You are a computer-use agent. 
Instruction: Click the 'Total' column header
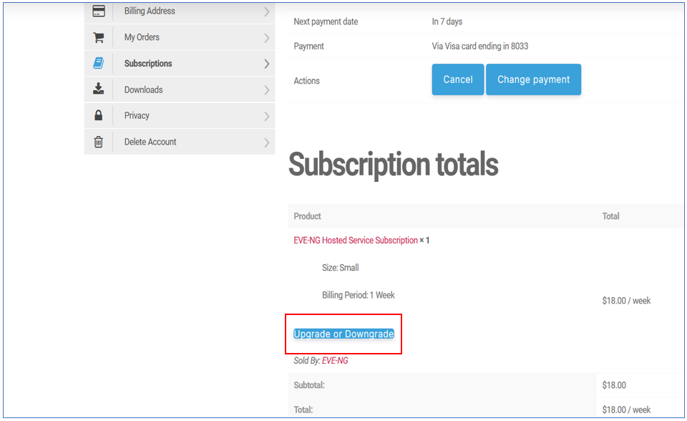[610, 216]
